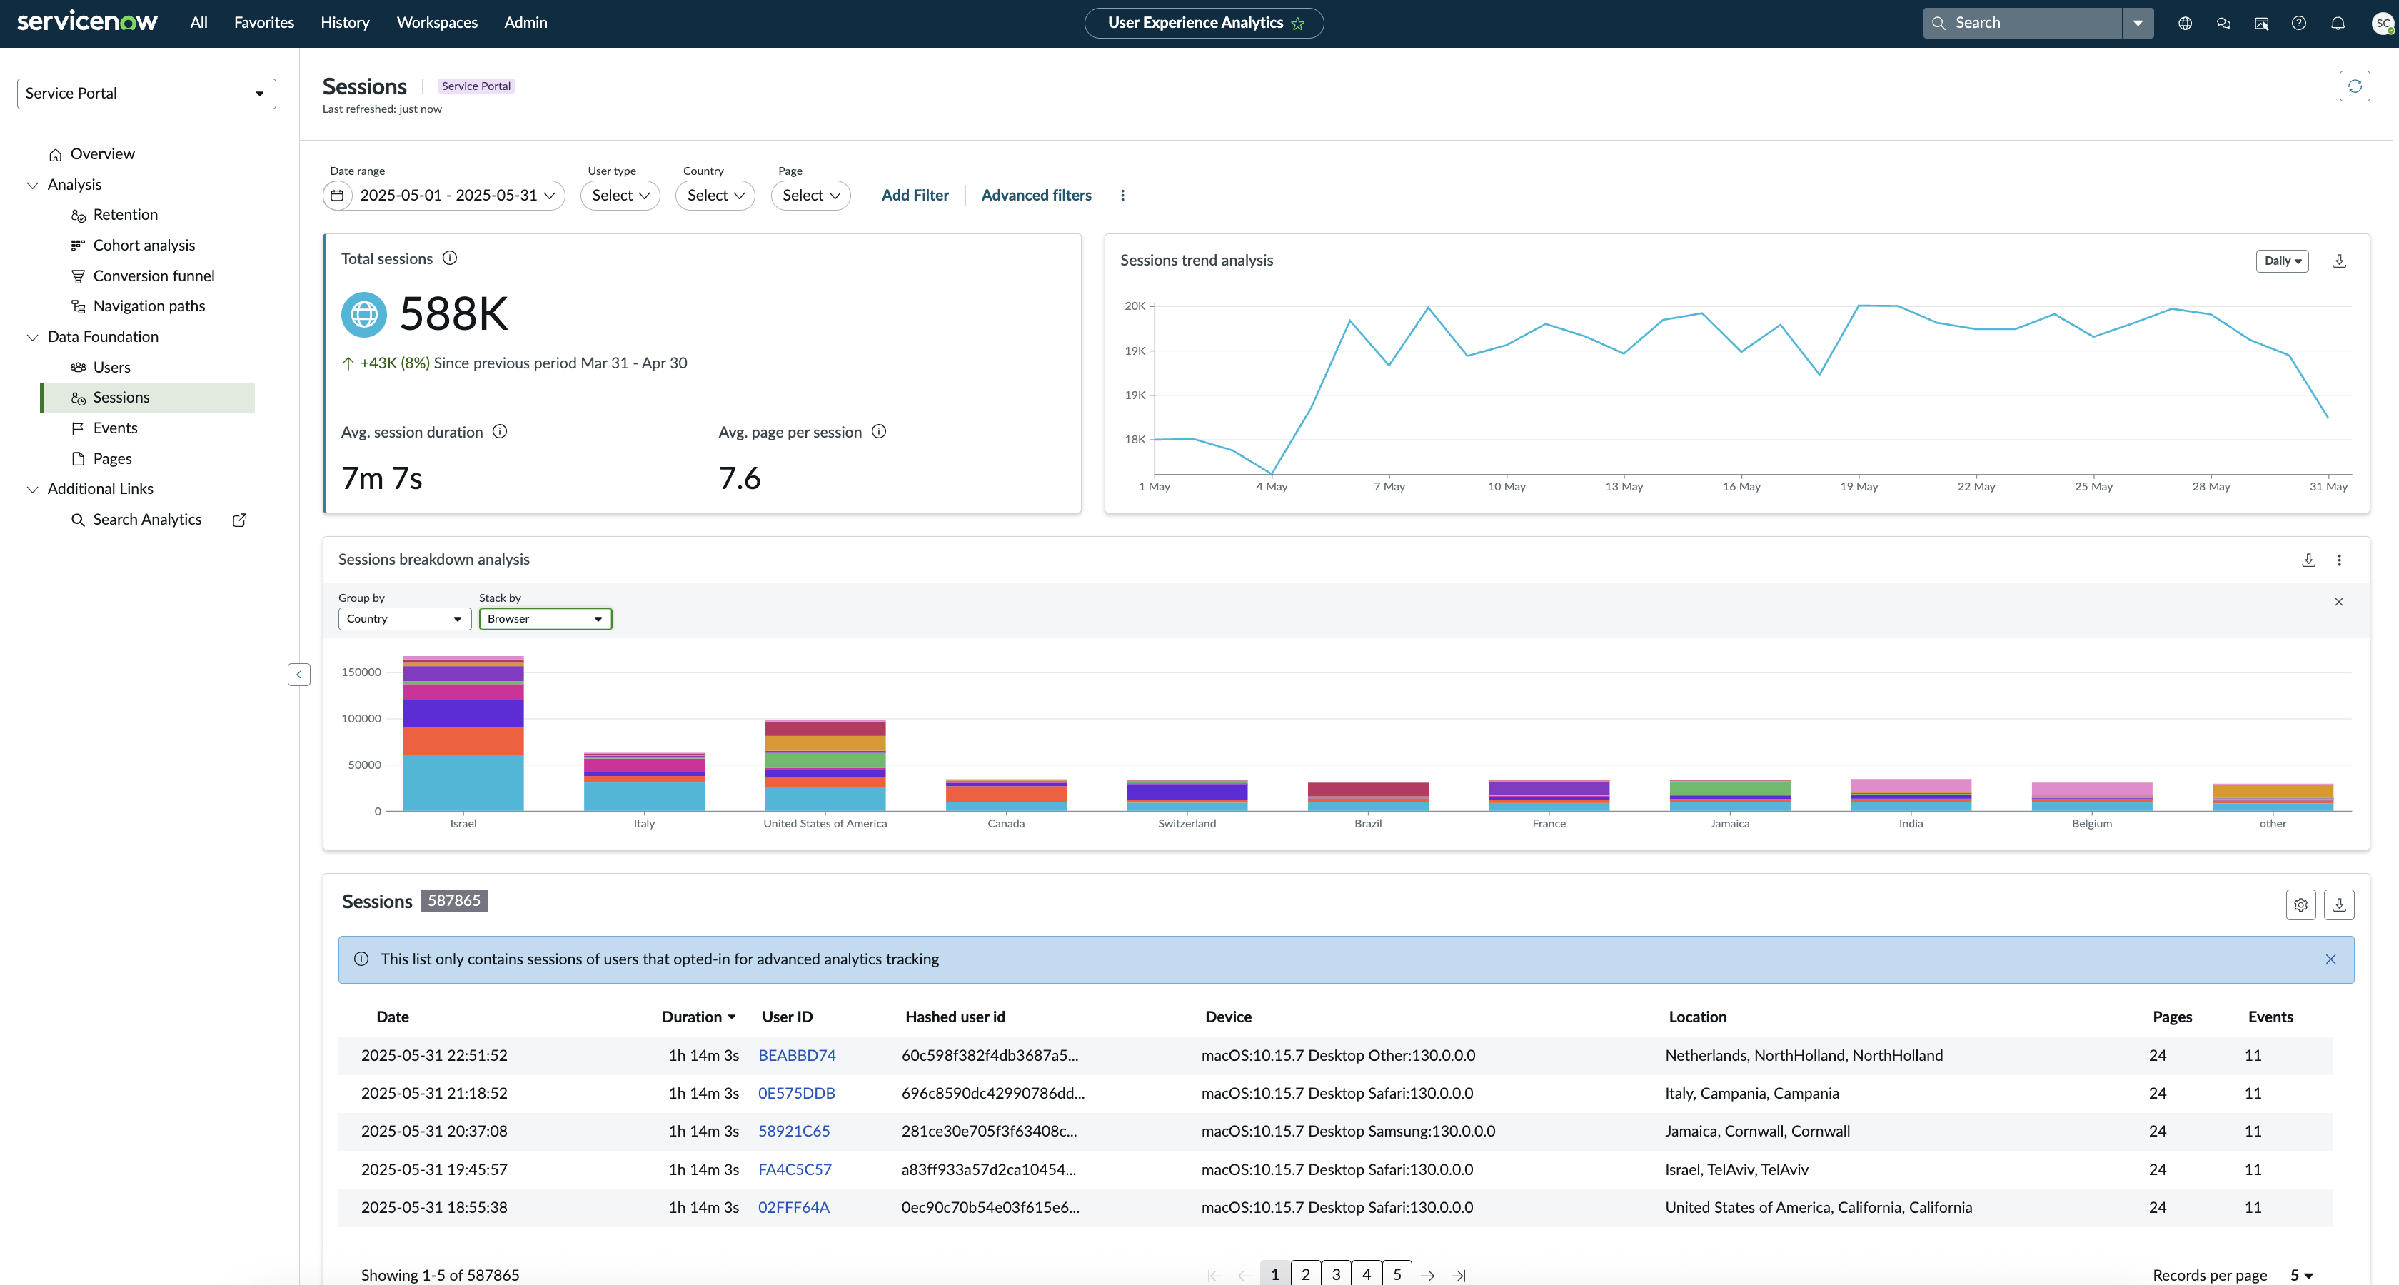The height and width of the screenshot is (1285, 2399).
Task: Go to next page arrow in pagination
Action: 1428,1275
